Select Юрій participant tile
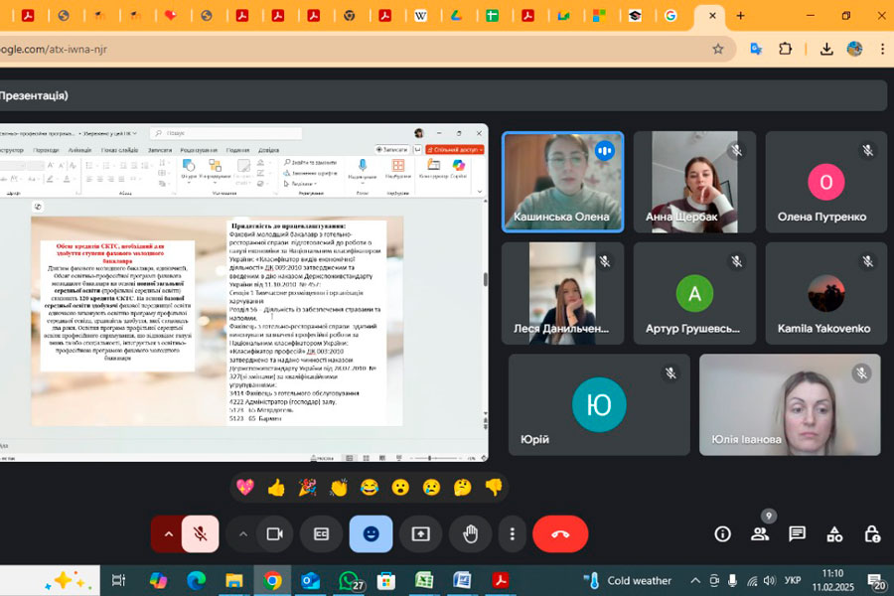Screen dimensions: 894x596 coord(599,404)
